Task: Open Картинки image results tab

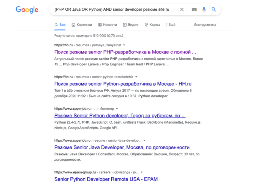Action: click(82, 25)
